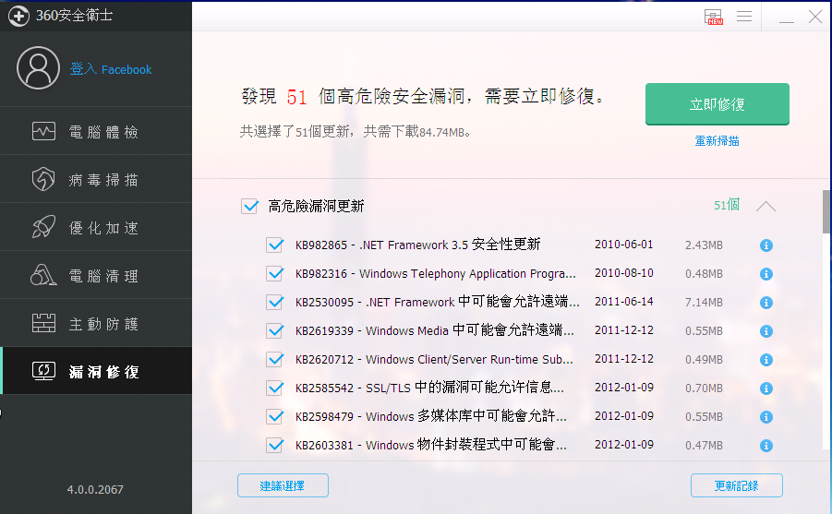Image resolution: width=832 pixels, height=514 pixels.
Task: Uncheck KB982316 Windows Telephony update
Action: tap(274, 274)
